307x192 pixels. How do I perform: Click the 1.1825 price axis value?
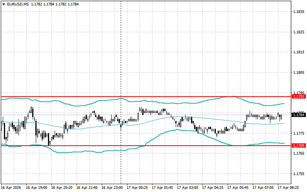299,32
